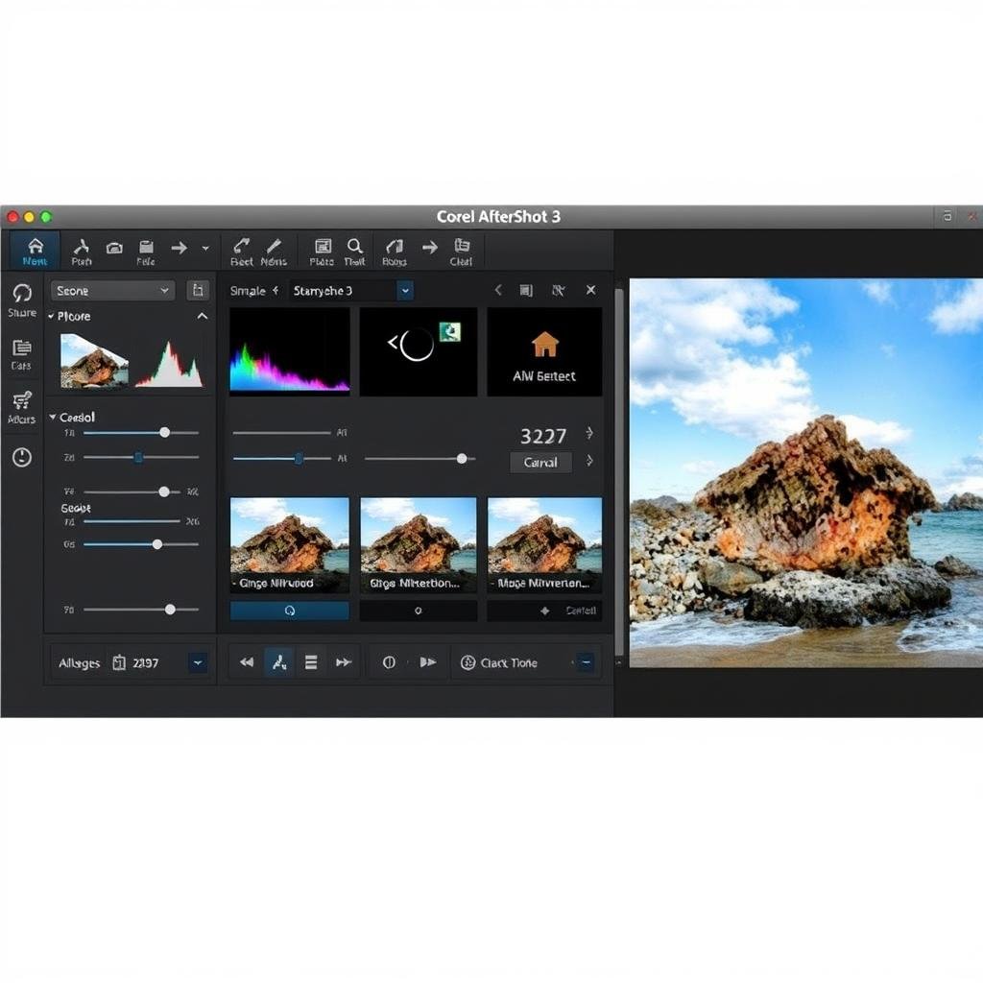The height and width of the screenshot is (983, 983).
Task: Click the clock icon in left sidebar
Action: (x=22, y=457)
